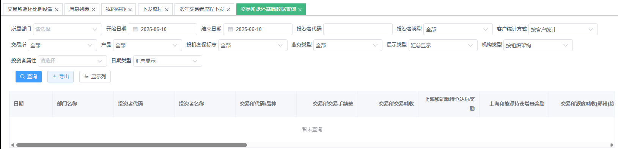Open the 机构类型 dropdown

538,45
